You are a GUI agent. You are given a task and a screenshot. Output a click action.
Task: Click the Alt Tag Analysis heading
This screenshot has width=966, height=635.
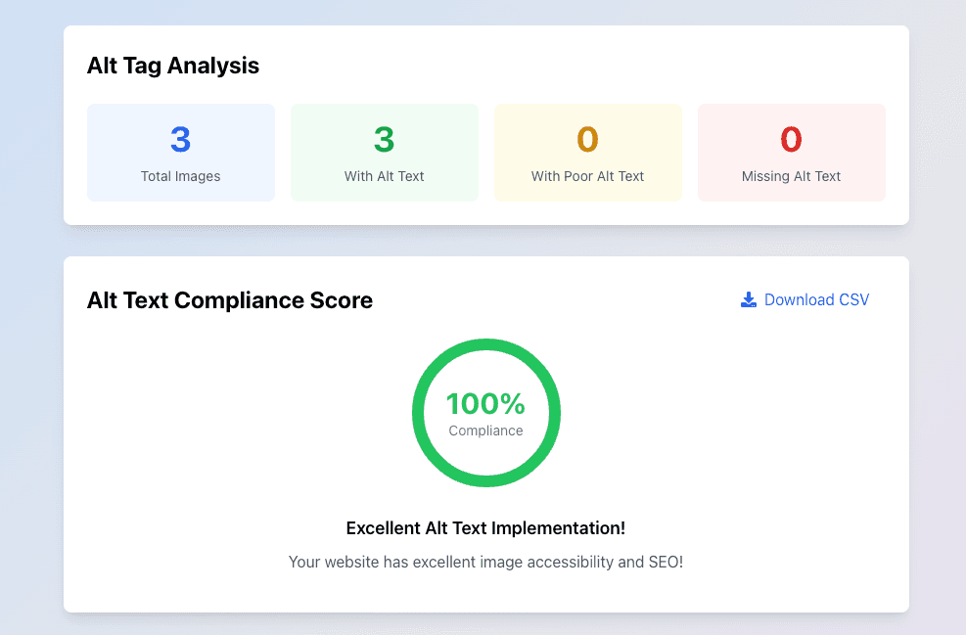pyautogui.click(x=173, y=66)
